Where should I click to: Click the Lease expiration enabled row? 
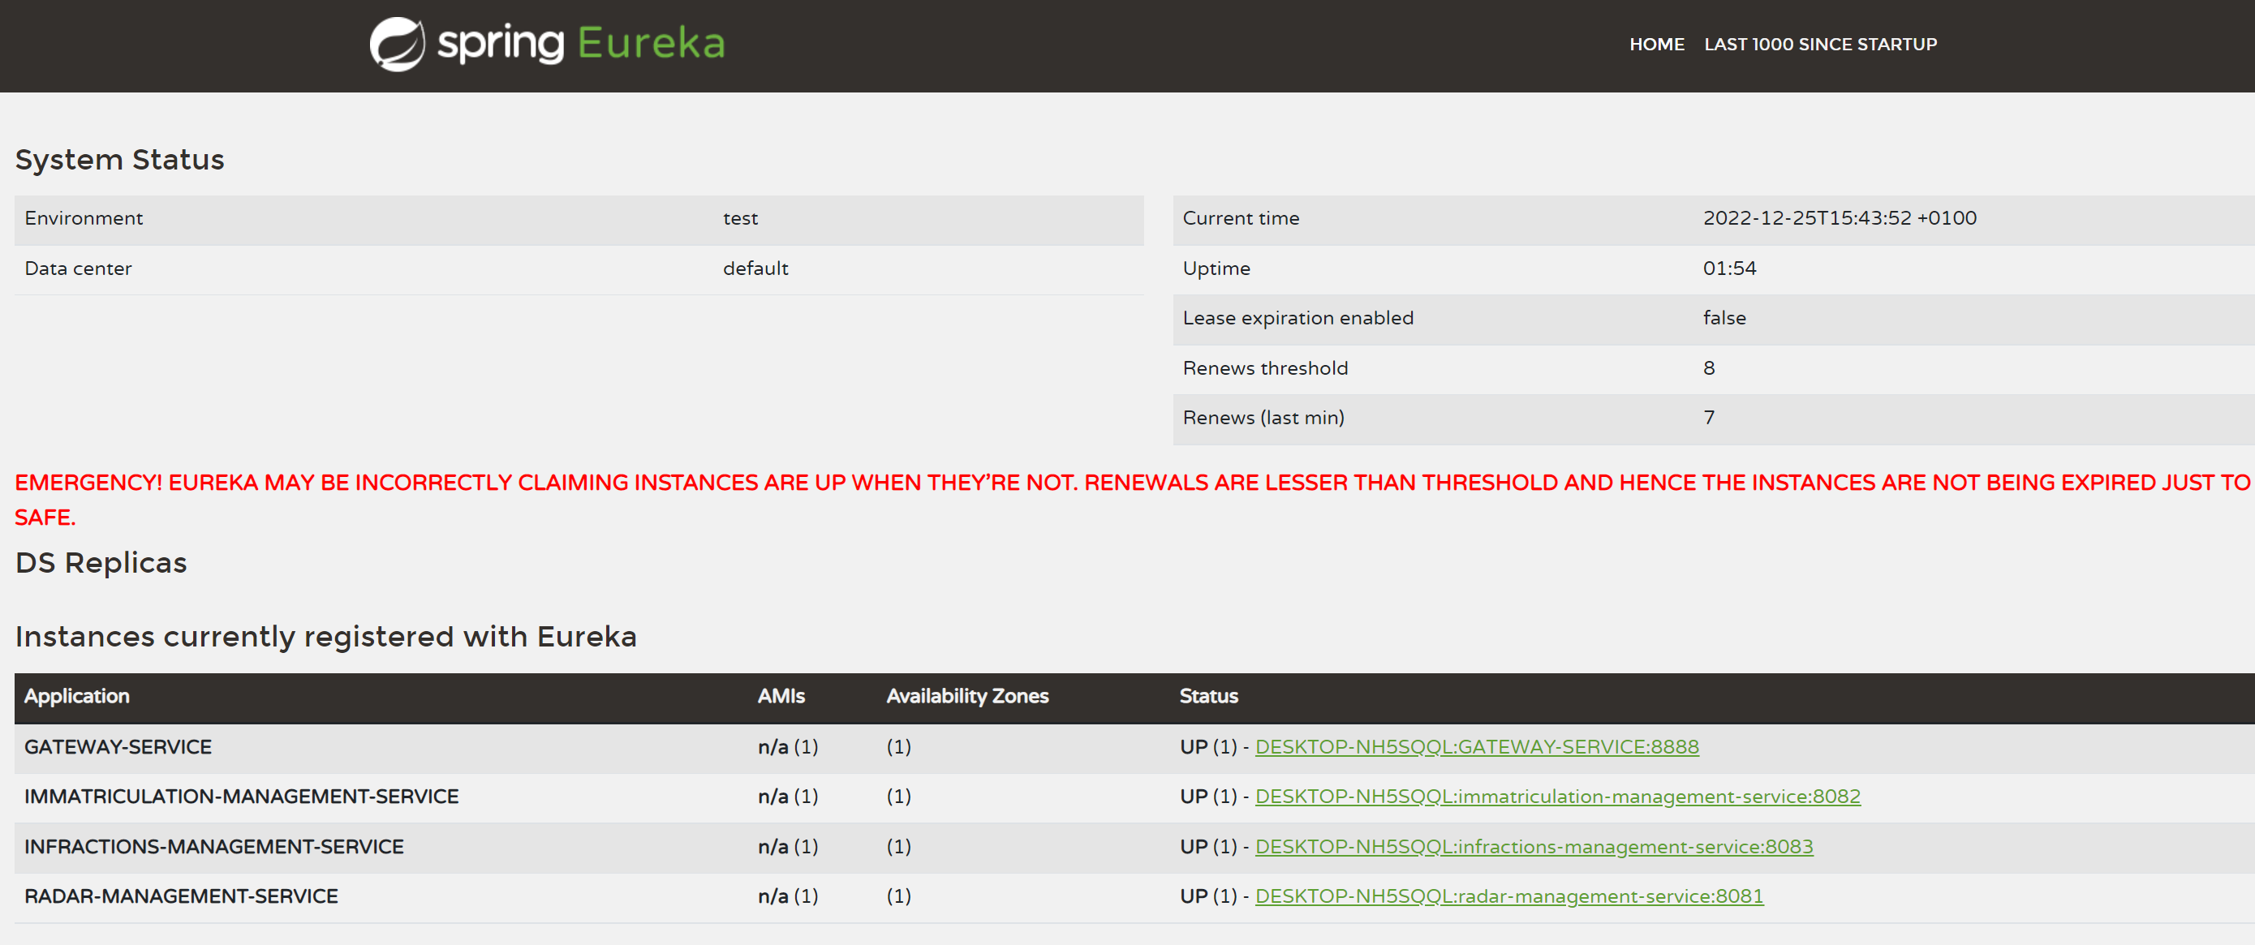click(x=1297, y=319)
